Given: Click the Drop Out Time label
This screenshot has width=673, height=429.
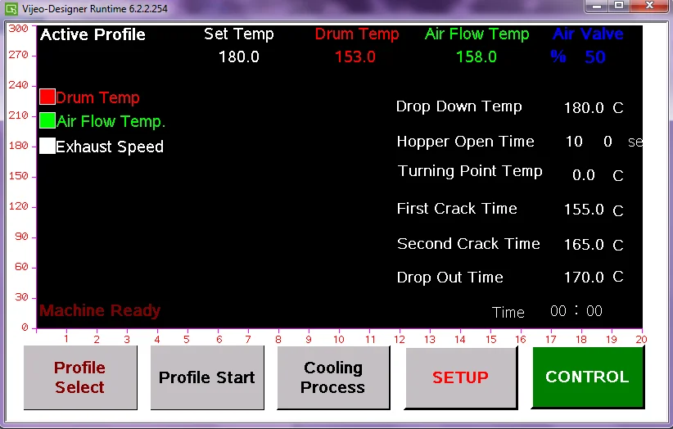Looking at the screenshot, I should (x=449, y=278).
